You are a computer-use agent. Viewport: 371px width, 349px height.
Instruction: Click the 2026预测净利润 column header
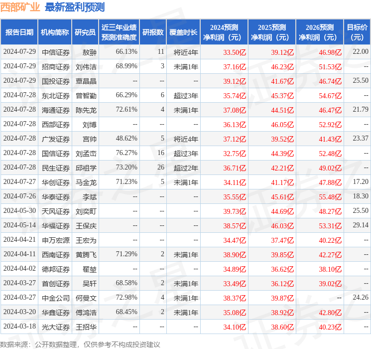pos(320,32)
